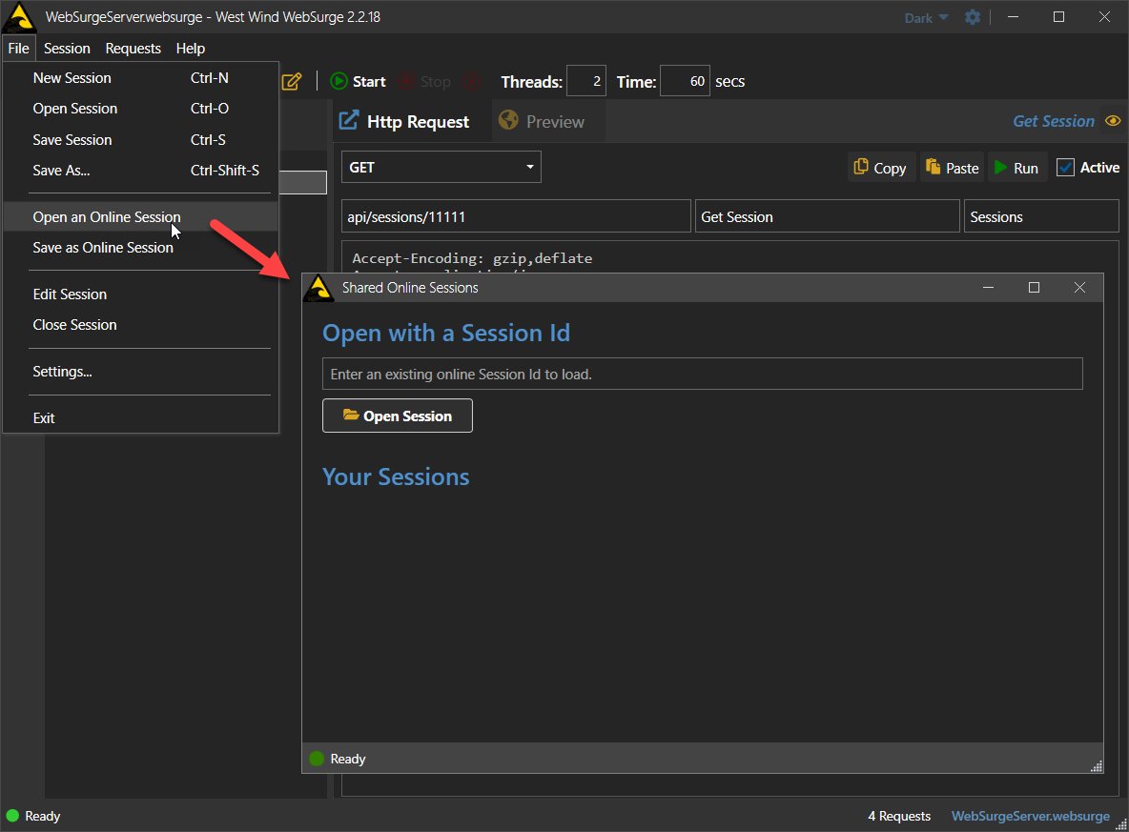Click the settings gear icon in title bar
The height and width of the screenshot is (832, 1129).
(x=972, y=17)
